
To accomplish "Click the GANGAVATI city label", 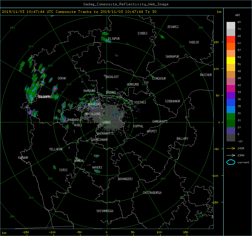I will tap(160, 121).
